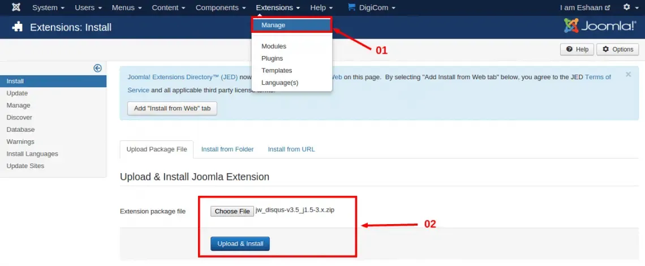Open Install Languages in the sidebar
Screen dimensions: 645x266
click(32, 153)
